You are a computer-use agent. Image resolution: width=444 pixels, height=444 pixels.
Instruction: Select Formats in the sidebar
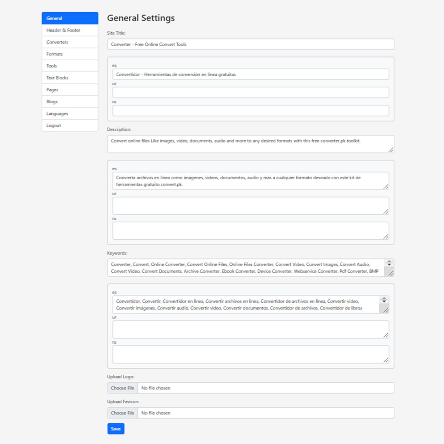pyautogui.click(x=70, y=54)
